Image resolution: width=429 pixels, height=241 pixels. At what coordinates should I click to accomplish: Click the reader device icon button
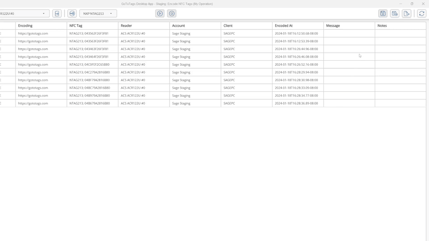point(57,14)
